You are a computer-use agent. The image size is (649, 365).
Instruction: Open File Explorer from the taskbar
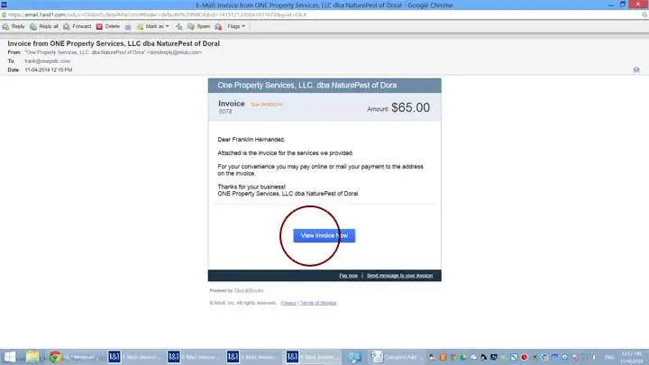coord(32,357)
